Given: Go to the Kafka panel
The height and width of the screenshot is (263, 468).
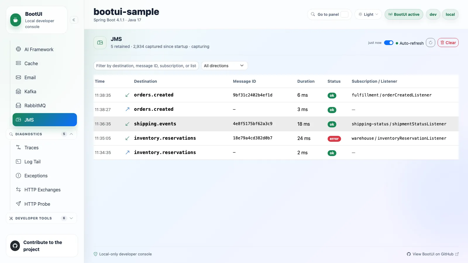Looking at the screenshot, I should click(x=45, y=91).
